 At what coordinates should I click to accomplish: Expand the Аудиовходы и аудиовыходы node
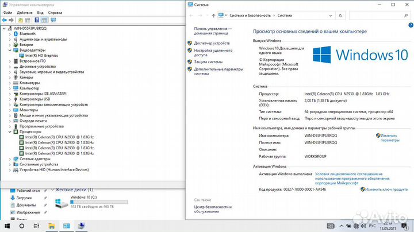(10, 39)
